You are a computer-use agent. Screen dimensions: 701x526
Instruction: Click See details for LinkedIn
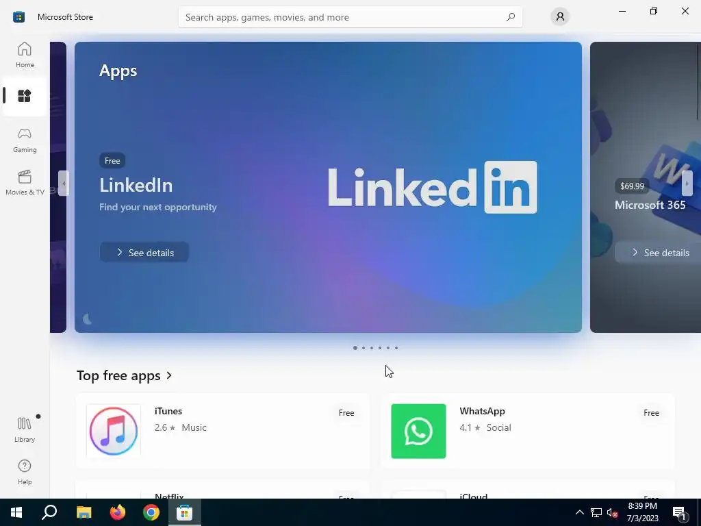click(144, 253)
